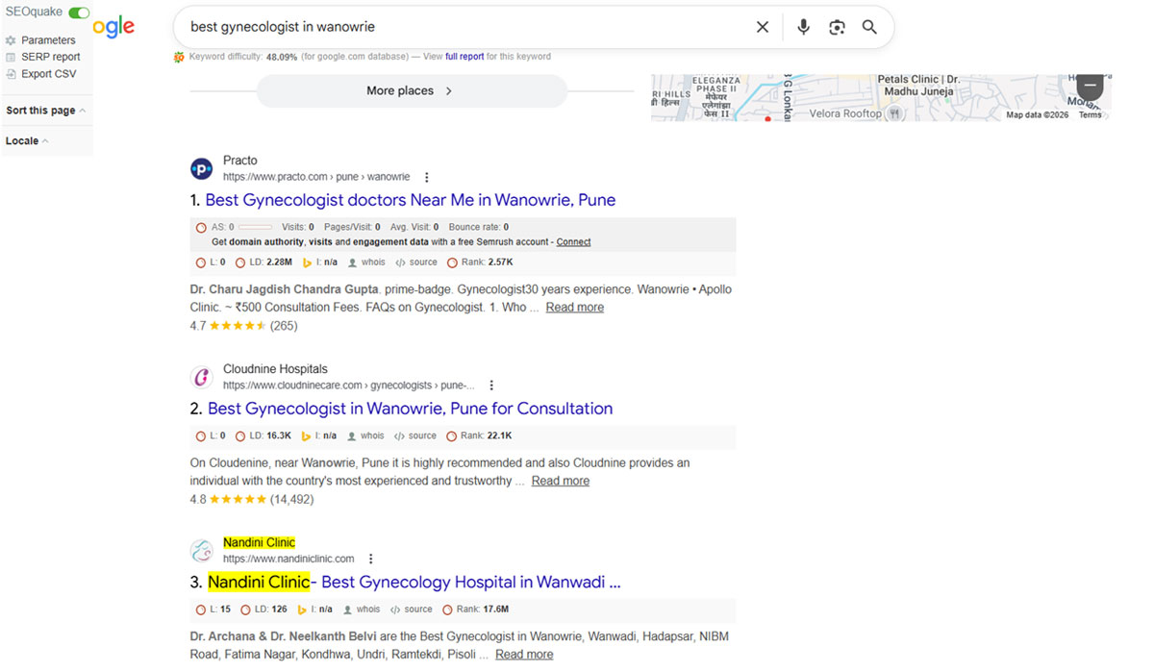Open whois for Nandini Clinic result
Image resolution: width=1154 pixels, height=672 pixels.
[x=362, y=610]
